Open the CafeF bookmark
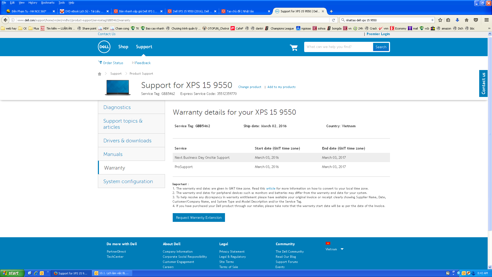 [x=237, y=28]
